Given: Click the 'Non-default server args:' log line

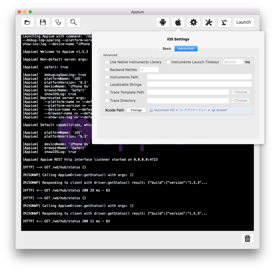Looking at the screenshot, I should tap(55, 59).
